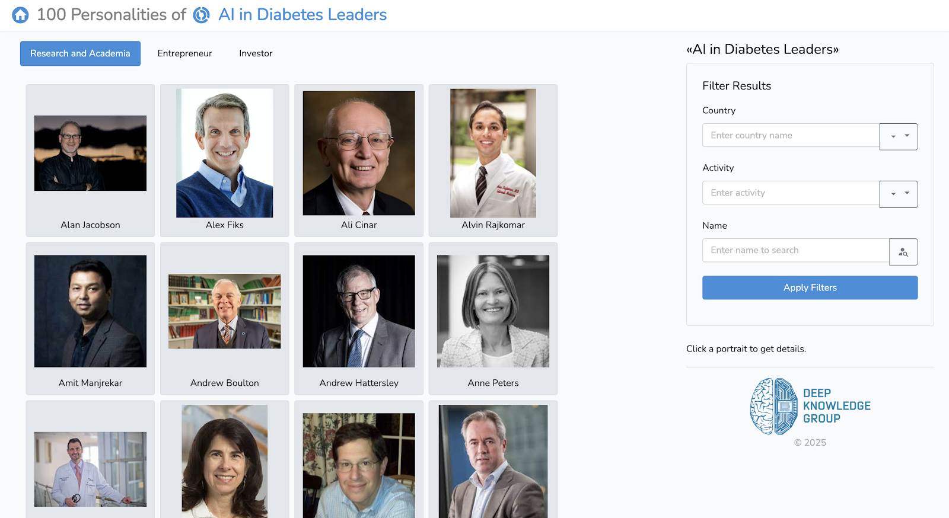Click the Deep Knowledge Group brain logo
Viewport: 949px width, 518px height.
(773, 407)
